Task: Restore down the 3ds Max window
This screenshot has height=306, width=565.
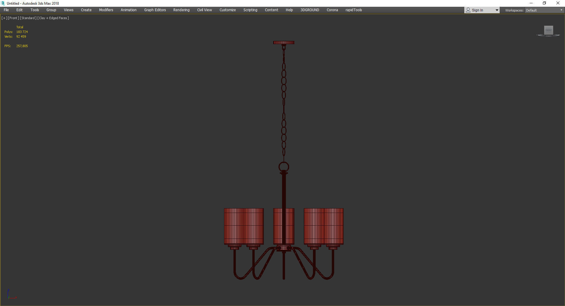Action: point(544,3)
